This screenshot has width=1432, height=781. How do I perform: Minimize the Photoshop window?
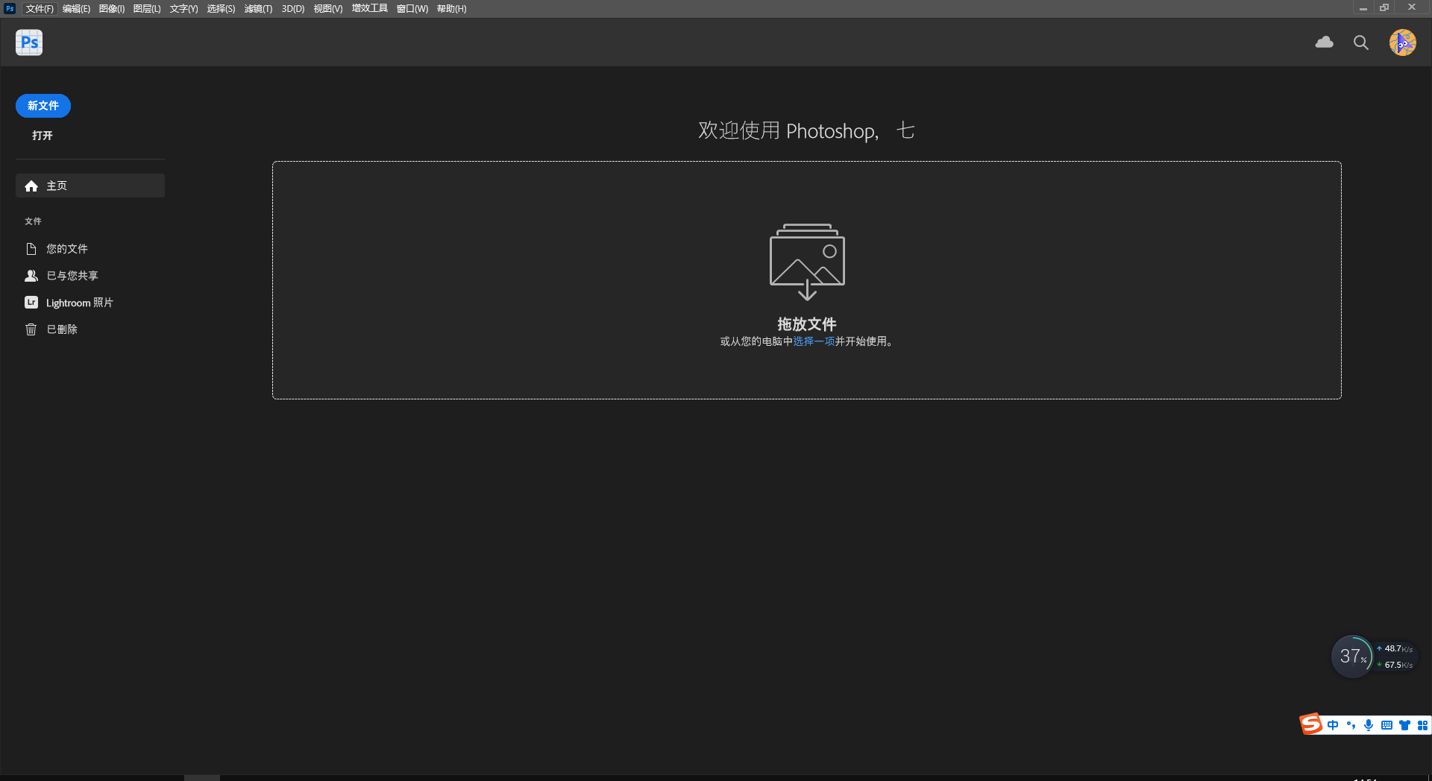pos(1363,8)
